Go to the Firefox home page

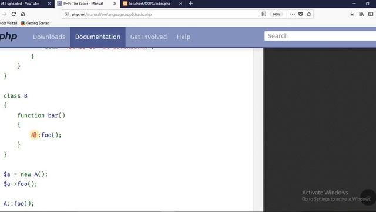pos(23,14)
